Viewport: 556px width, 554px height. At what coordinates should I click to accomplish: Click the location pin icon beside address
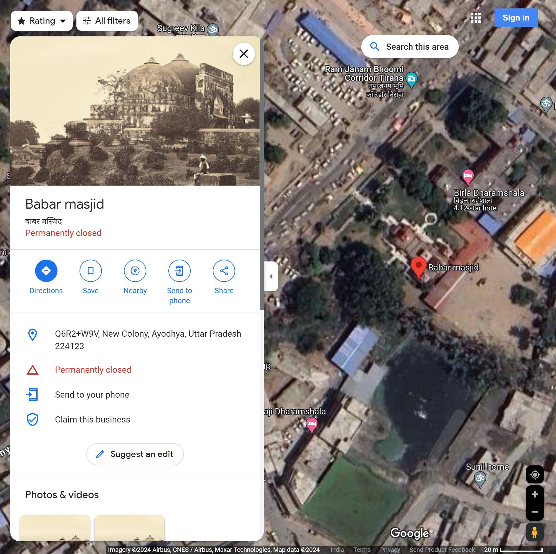pyautogui.click(x=33, y=335)
